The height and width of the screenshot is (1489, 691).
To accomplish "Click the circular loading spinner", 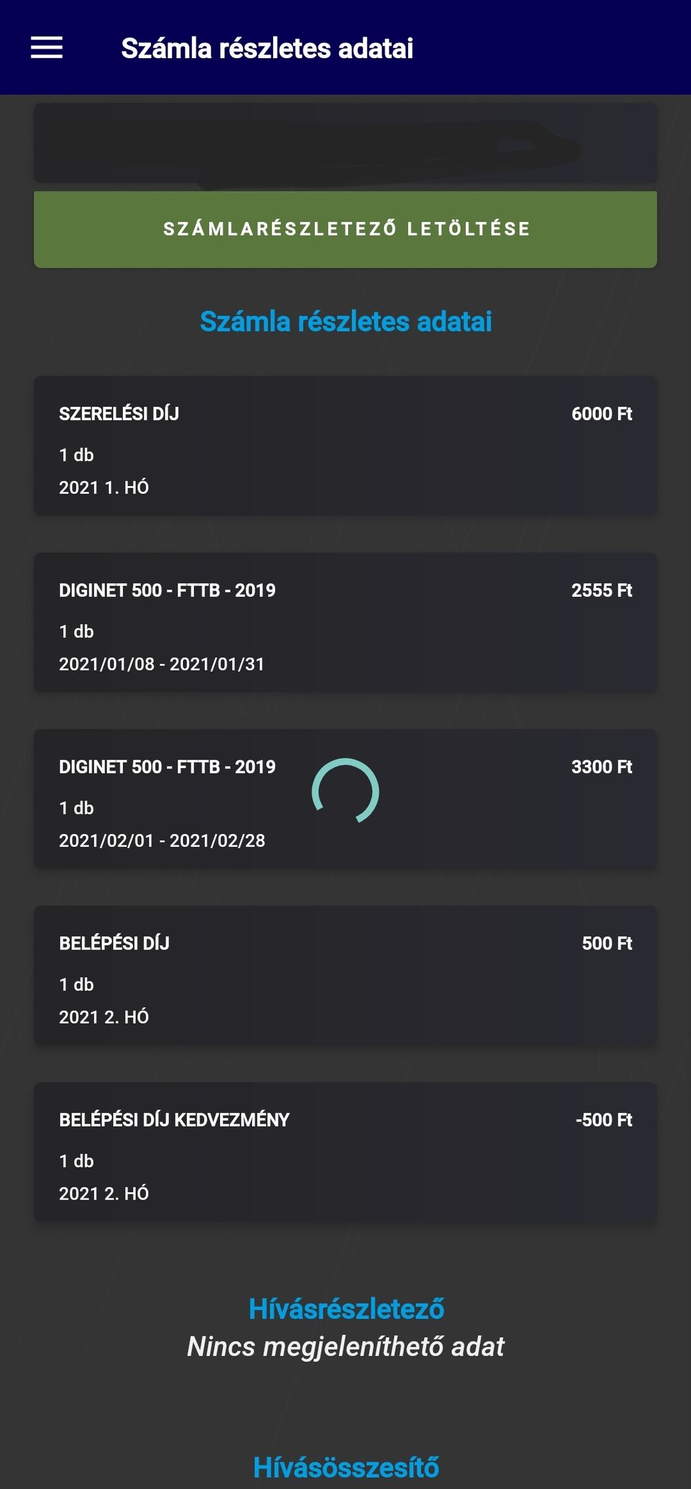I will click(345, 791).
